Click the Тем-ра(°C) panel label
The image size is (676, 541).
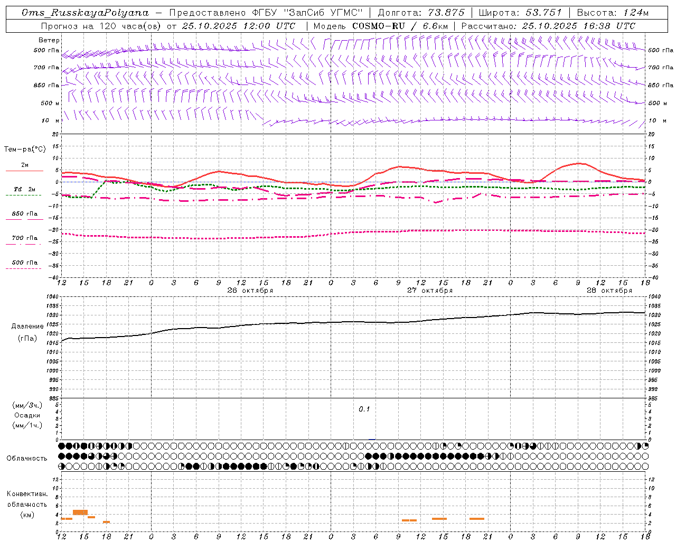(x=25, y=150)
